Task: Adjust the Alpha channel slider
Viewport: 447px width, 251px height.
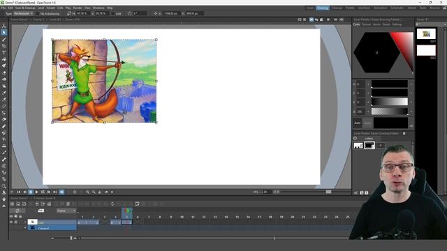Action: click(x=390, y=112)
